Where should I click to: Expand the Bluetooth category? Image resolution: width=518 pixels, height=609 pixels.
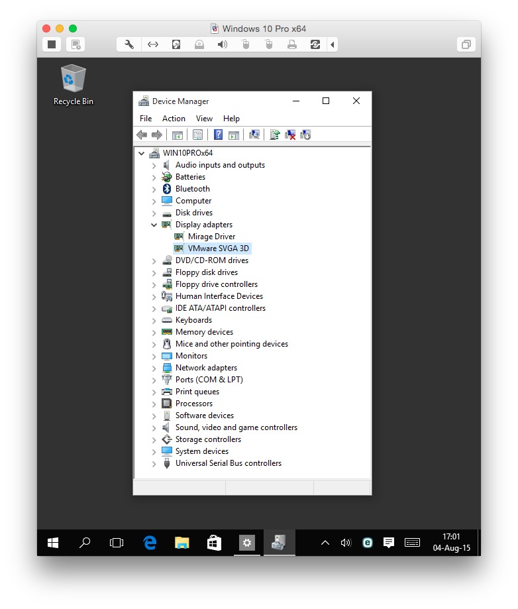(x=154, y=190)
